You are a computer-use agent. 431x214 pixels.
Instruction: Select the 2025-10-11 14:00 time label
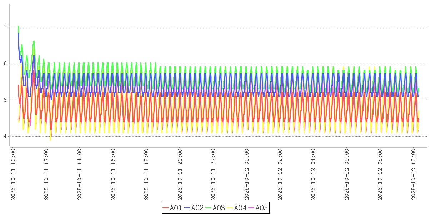click(80, 175)
